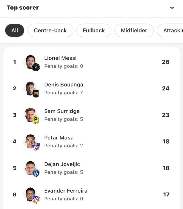Click Dejan Joveljic's Sporting KC club badge

pyautogui.click(x=36, y=173)
